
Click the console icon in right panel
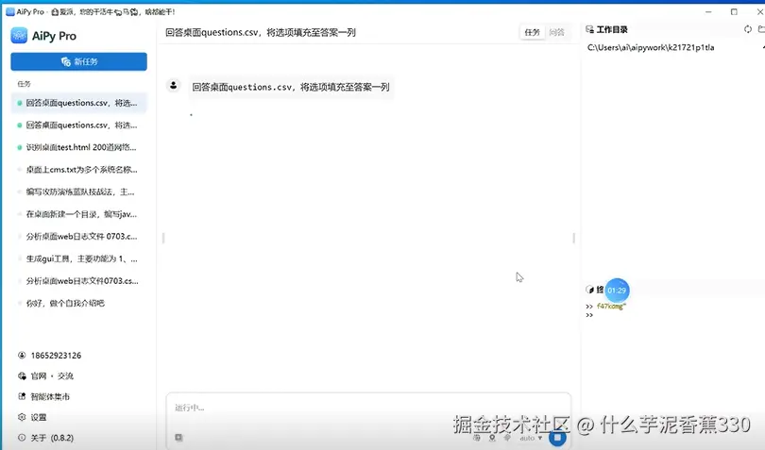coord(590,290)
